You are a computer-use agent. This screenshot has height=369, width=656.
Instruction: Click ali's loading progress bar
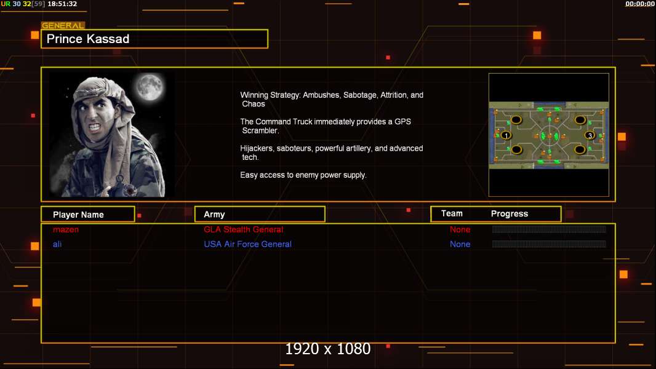click(549, 244)
